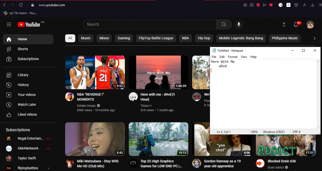
Task: Click the Thunn channel avatar
Action: [133, 96]
